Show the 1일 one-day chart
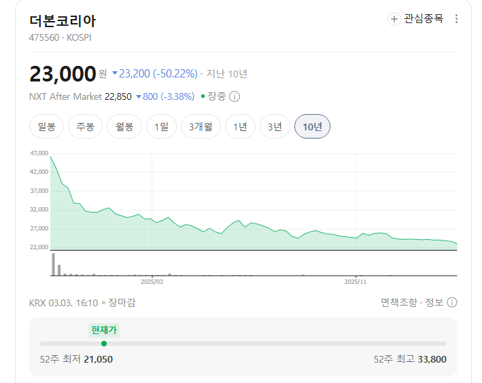Viewport: 482px width, 383px height. click(161, 126)
